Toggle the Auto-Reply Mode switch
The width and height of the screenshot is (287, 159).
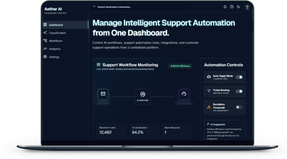[x=239, y=77]
